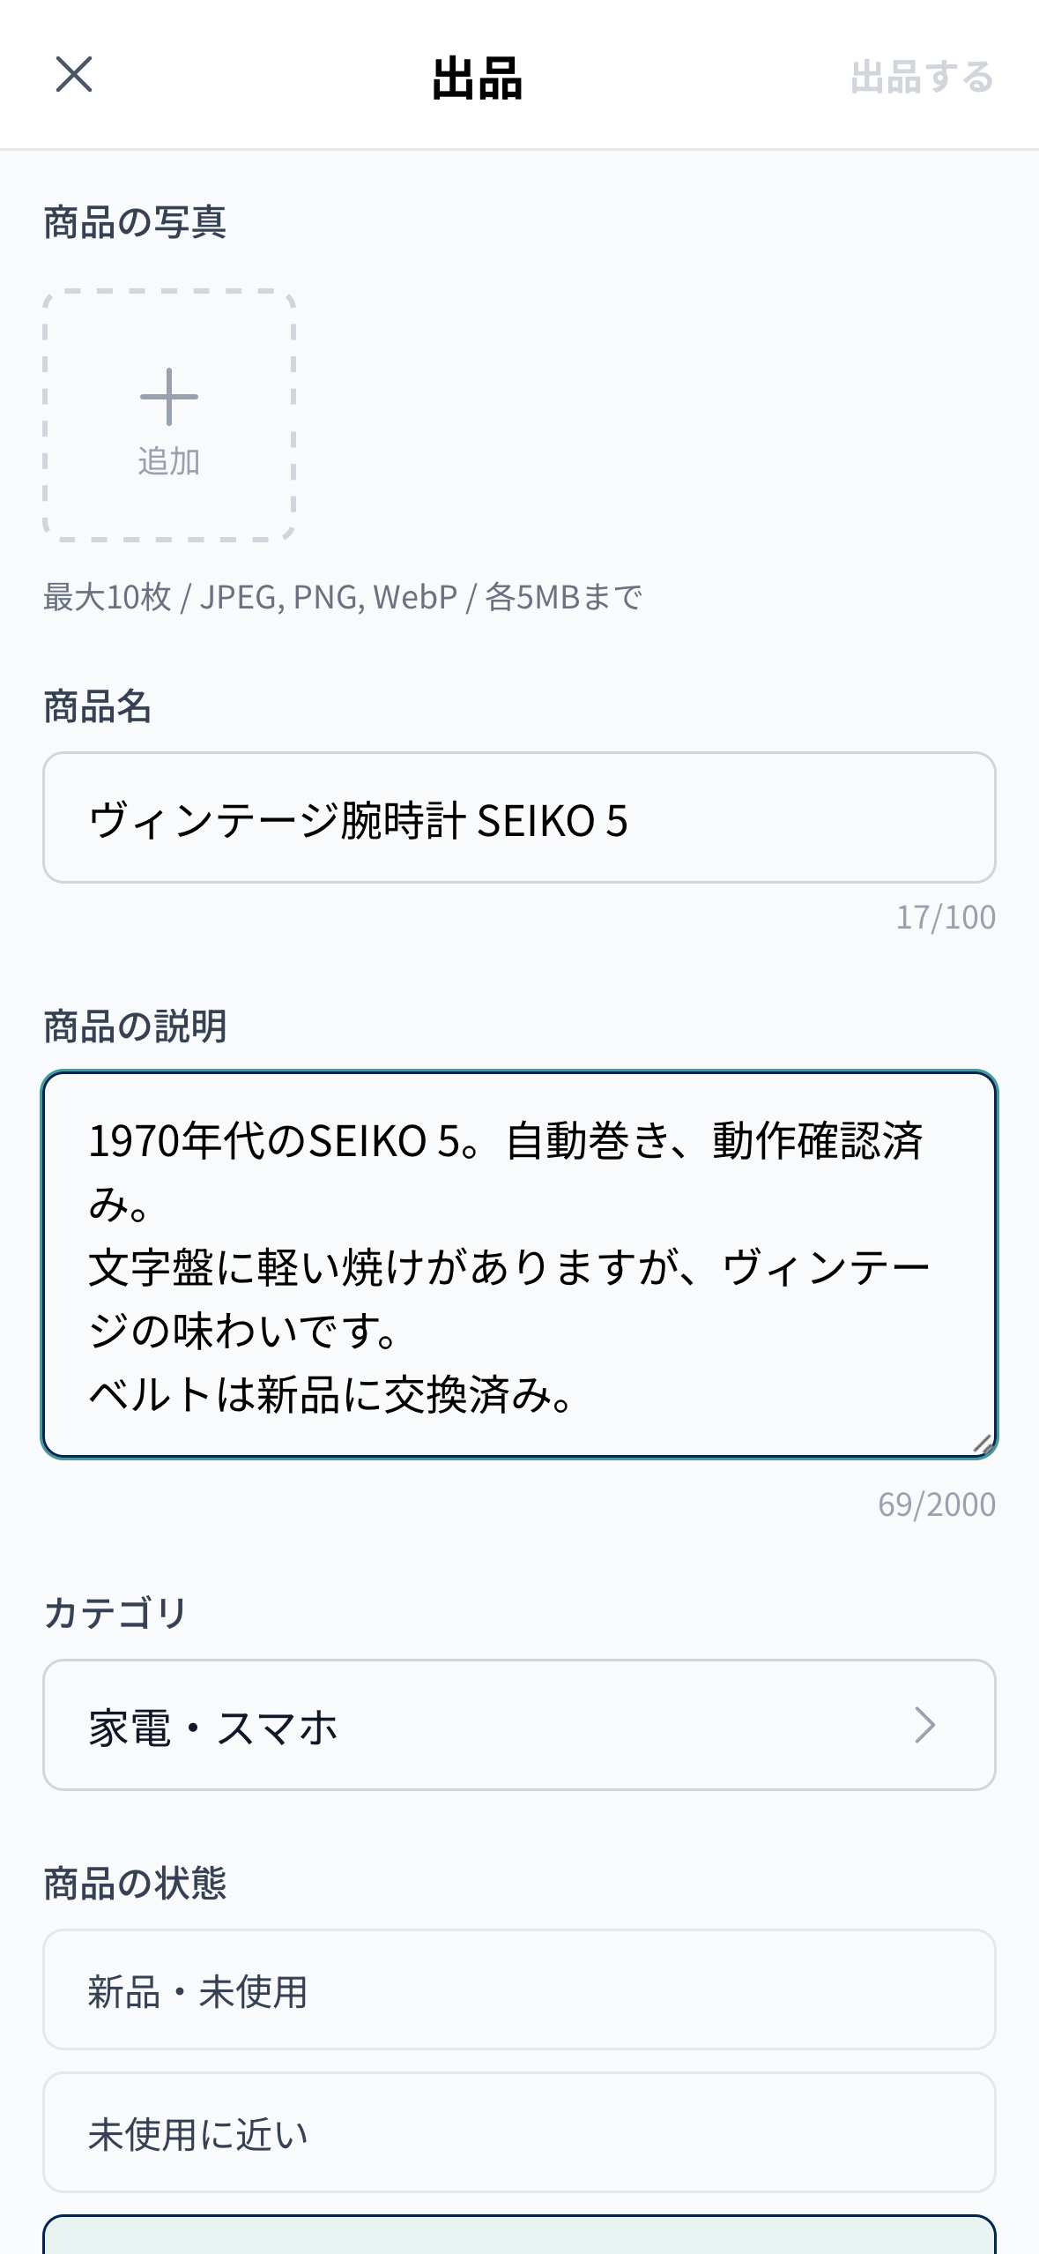Close the listing form with the X icon
1039x2254 pixels.
click(x=74, y=75)
